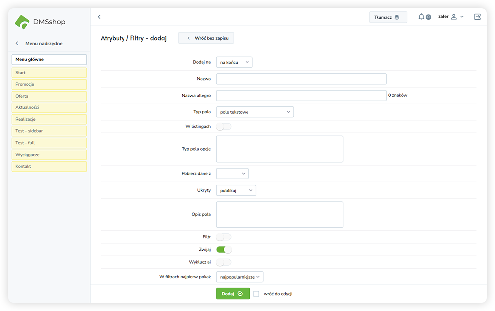Click the DMSshop logo icon
This screenshot has height=311, width=495.
coord(22,22)
